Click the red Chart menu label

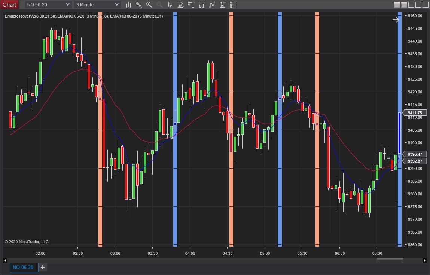(9, 4)
